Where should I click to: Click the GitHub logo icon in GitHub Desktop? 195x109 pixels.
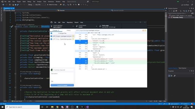[x=51, y=22]
